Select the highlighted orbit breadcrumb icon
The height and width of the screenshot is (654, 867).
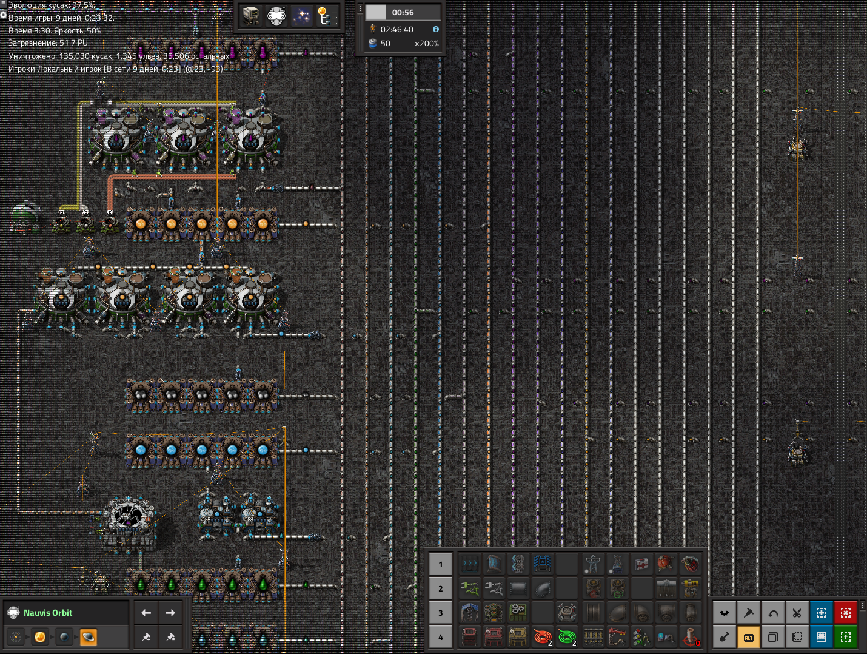pyautogui.click(x=89, y=637)
